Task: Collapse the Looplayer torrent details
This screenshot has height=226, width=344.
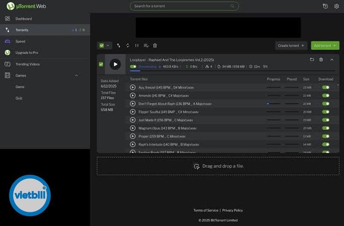Action: coord(332,60)
